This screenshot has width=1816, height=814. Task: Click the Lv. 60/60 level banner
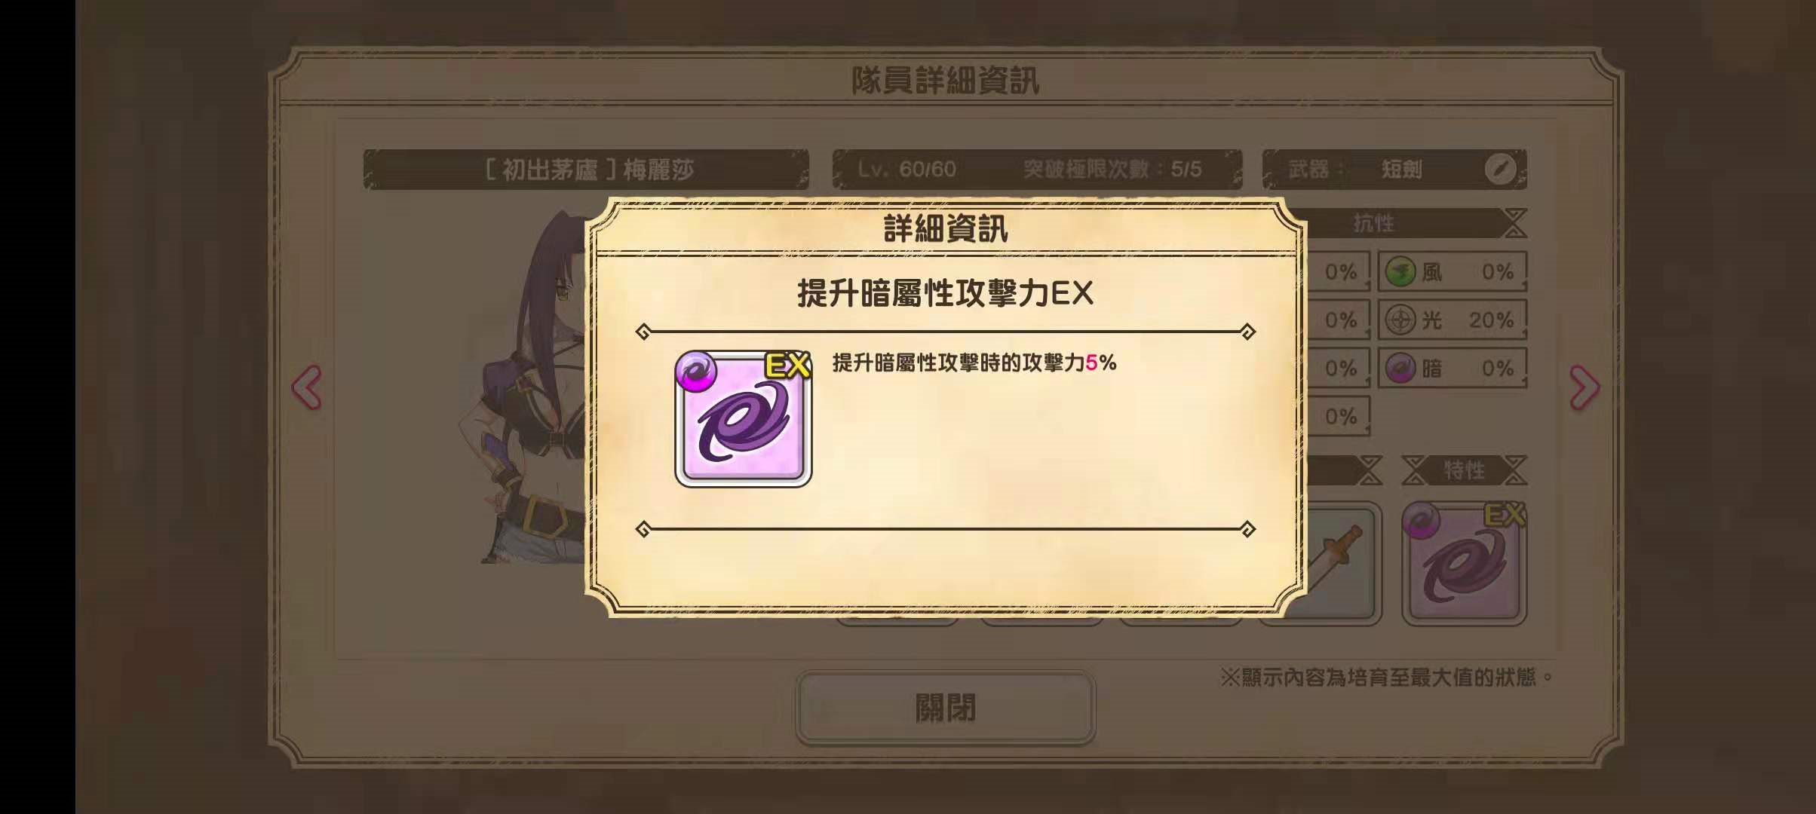pos(1037,169)
